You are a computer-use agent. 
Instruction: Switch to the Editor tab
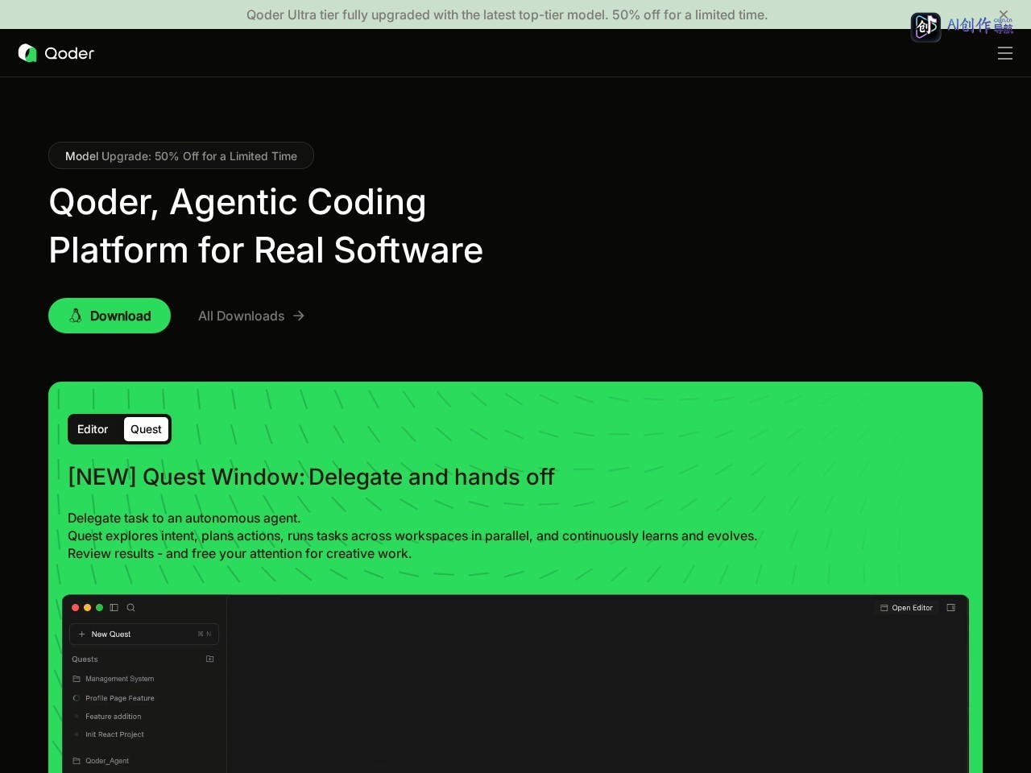point(93,429)
